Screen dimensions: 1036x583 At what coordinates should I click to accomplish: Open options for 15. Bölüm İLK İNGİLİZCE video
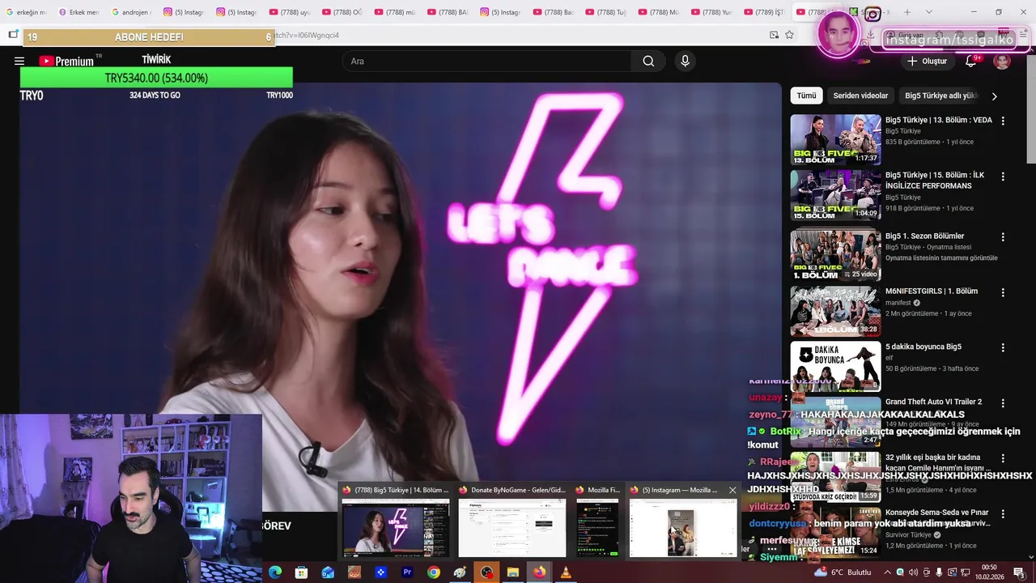point(1003,177)
